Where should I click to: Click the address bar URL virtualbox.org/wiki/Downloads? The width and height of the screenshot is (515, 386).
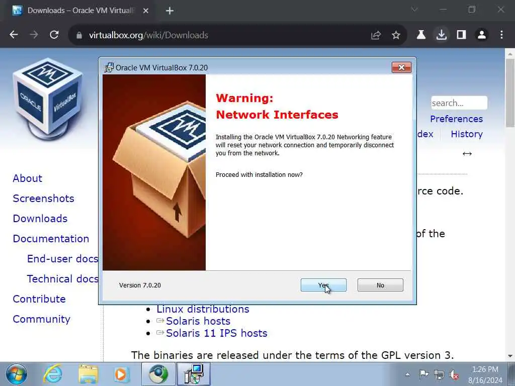pos(148,35)
